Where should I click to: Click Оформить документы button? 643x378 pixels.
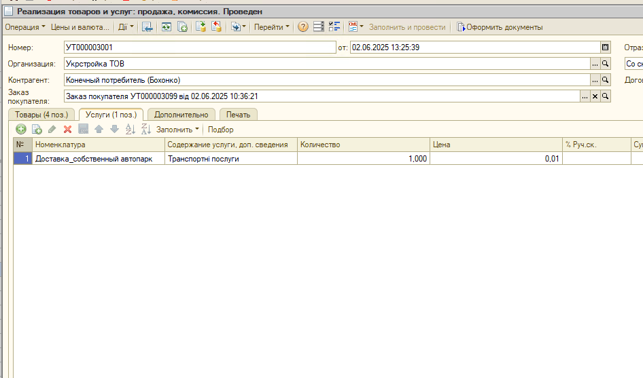500,27
